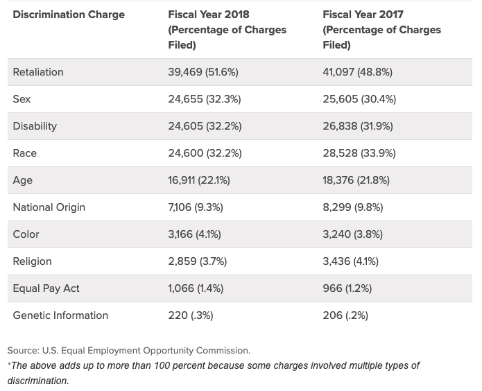Image resolution: width=482 pixels, height=391 pixels.
Task: Click the Fiscal Year 2017 column header
Action: pyautogui.click(x=381, y=30)
